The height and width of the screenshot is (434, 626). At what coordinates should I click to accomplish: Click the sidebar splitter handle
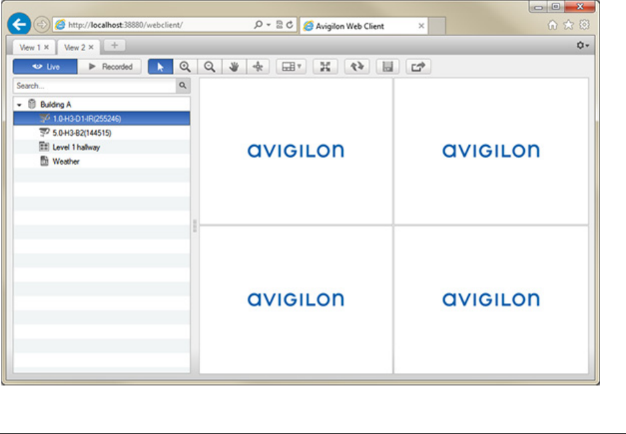(x=195, y=226)
